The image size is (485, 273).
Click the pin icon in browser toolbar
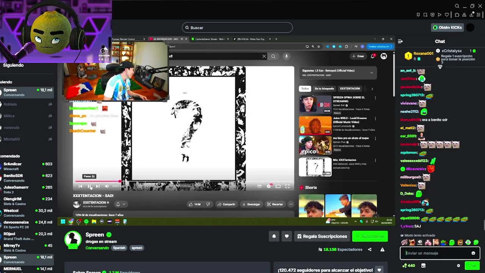tap(418, 15)
